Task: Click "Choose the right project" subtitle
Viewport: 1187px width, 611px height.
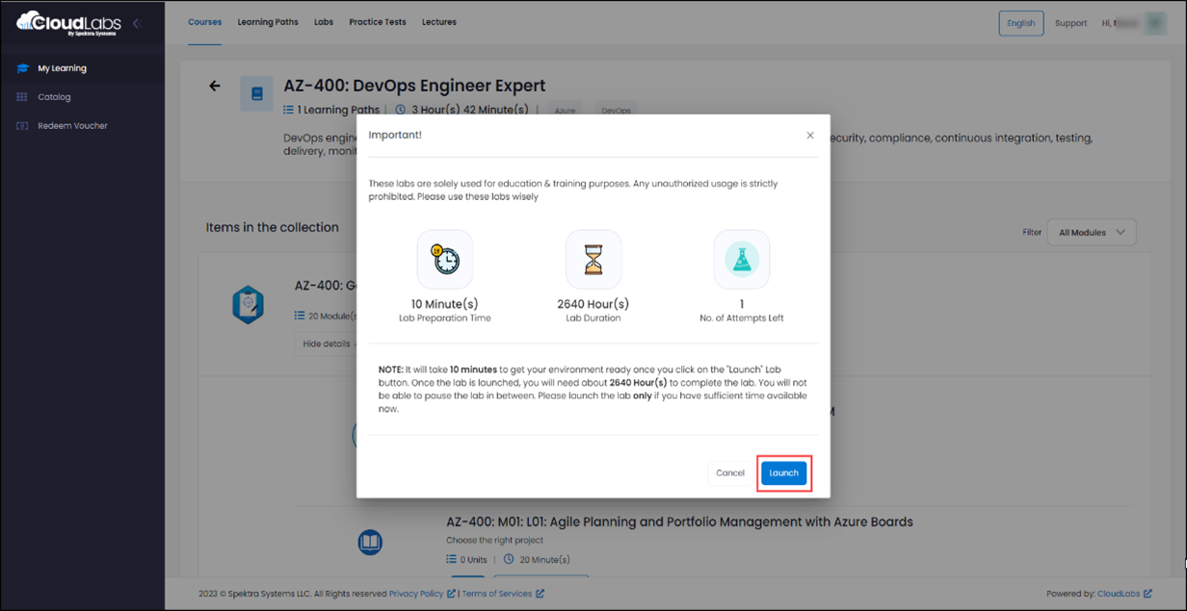Action: (495, 541)
